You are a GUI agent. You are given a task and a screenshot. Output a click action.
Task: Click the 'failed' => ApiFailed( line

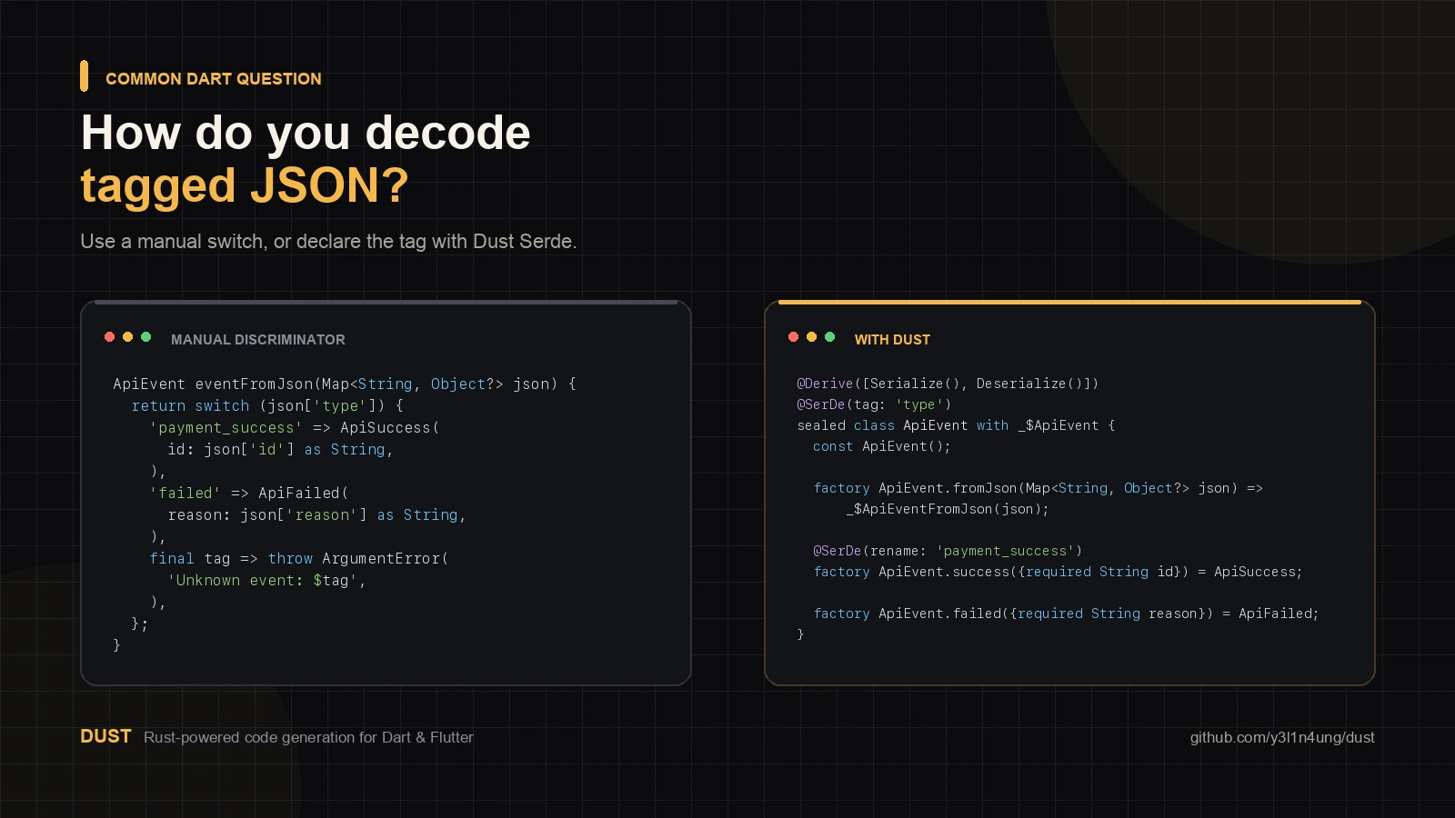(x=249, y=494)
